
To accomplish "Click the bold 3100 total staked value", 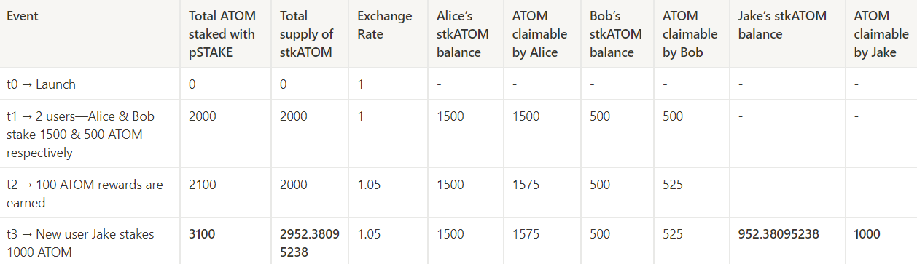I will 203,234.
